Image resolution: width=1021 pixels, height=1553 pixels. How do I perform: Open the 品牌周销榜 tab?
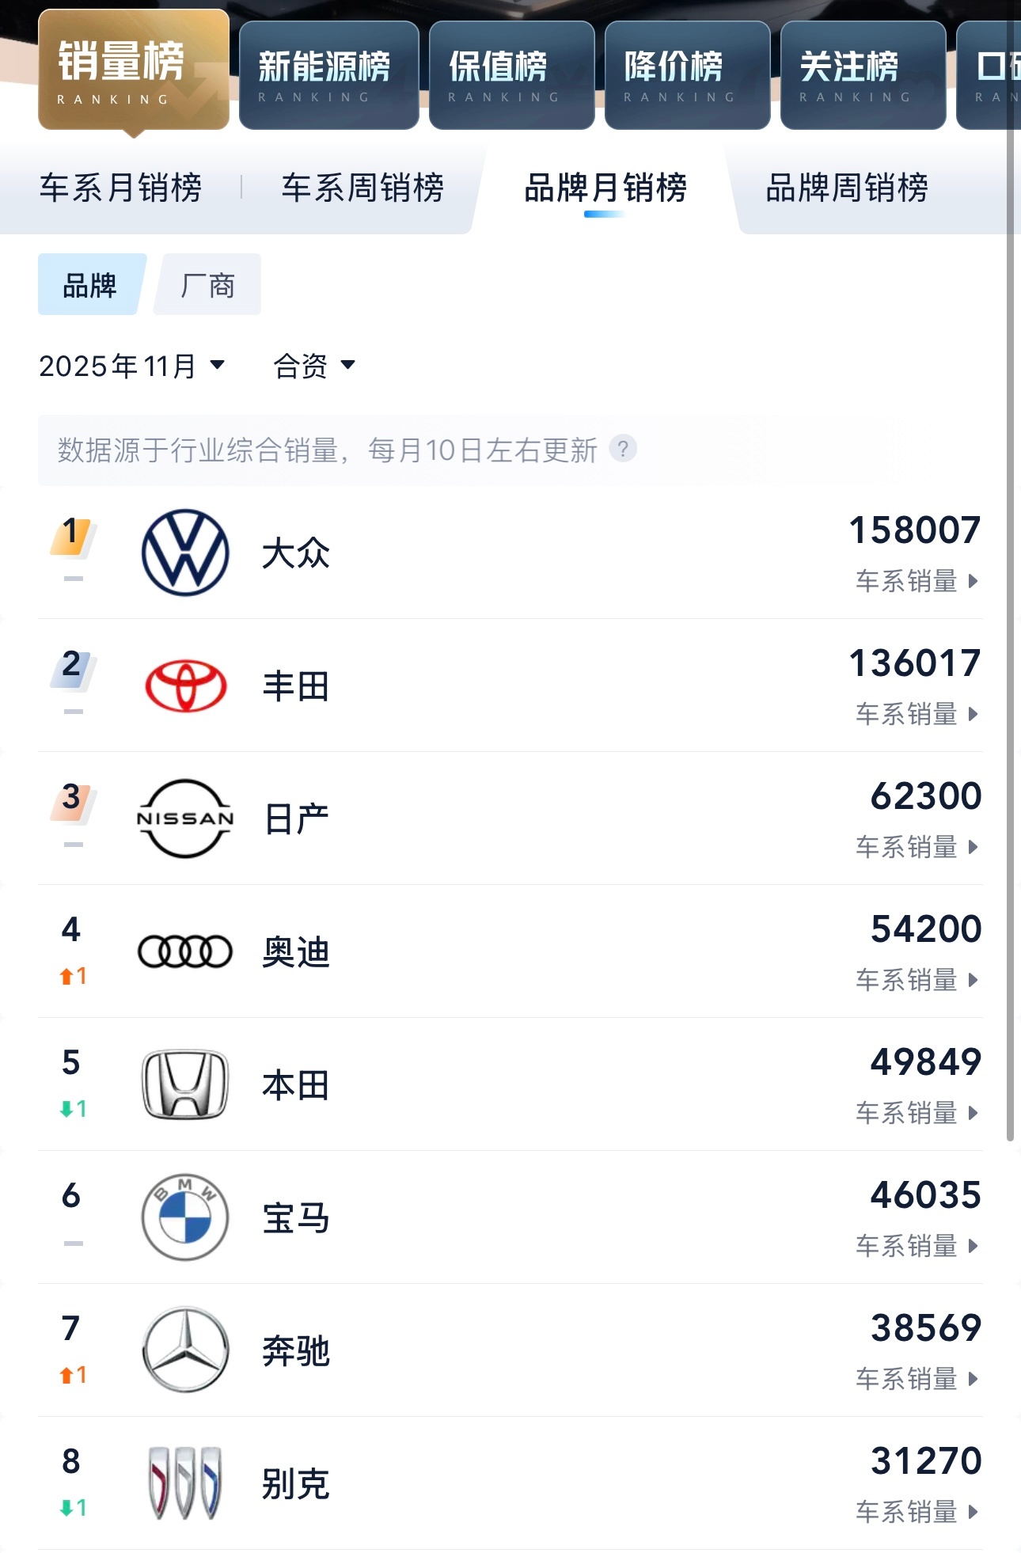[x=847, y=188]
